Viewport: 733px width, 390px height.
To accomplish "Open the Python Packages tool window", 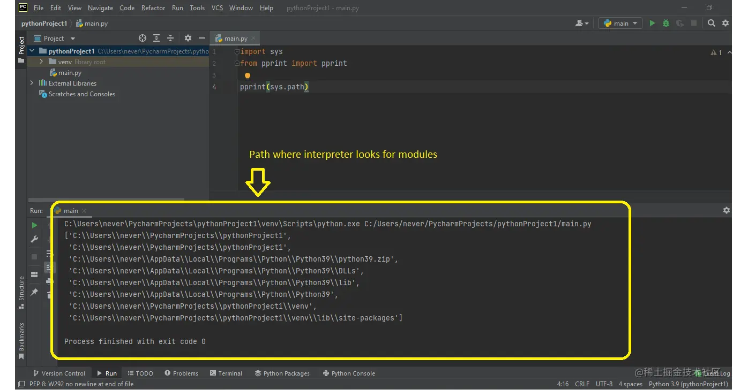I will [282, 373].
